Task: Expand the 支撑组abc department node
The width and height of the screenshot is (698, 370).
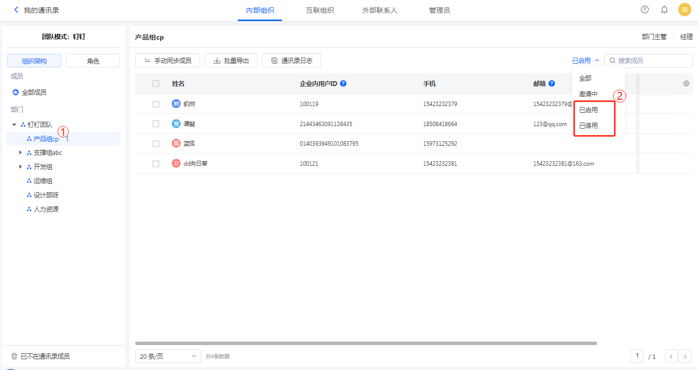Action: 21,153
